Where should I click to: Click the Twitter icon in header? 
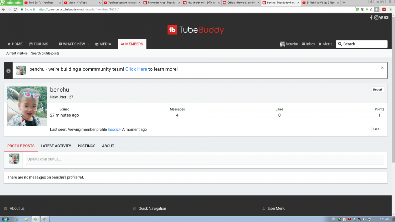coord(381,17)
